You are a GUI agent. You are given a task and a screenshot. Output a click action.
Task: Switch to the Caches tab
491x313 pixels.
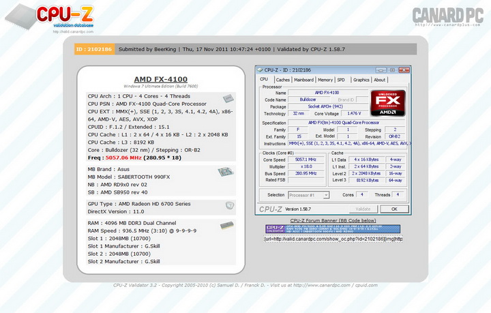click(x=283, y=80)
